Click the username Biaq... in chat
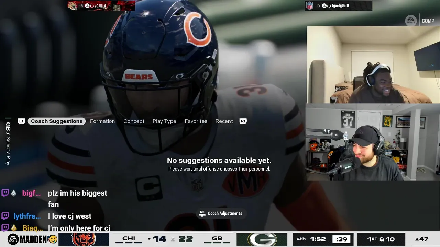Viewport: 440px width, 247px height. click(x=33, y=228)
